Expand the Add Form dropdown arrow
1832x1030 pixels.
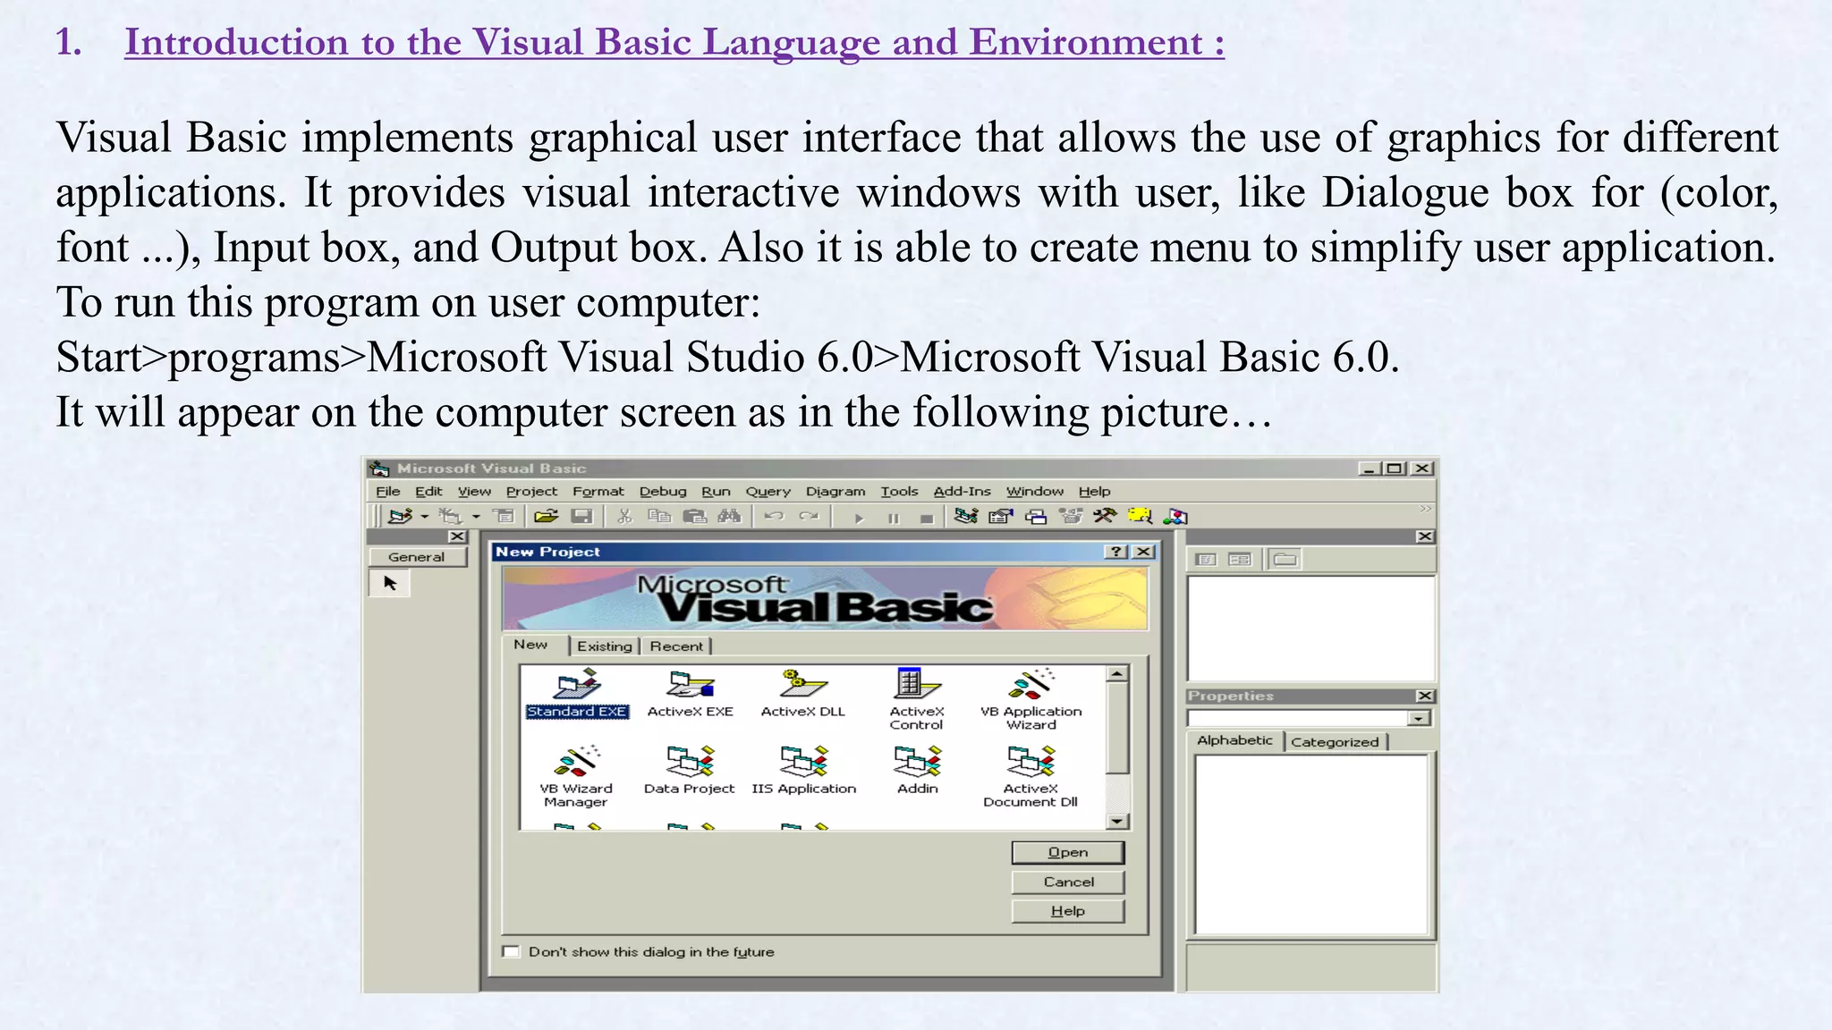[476, 517]
